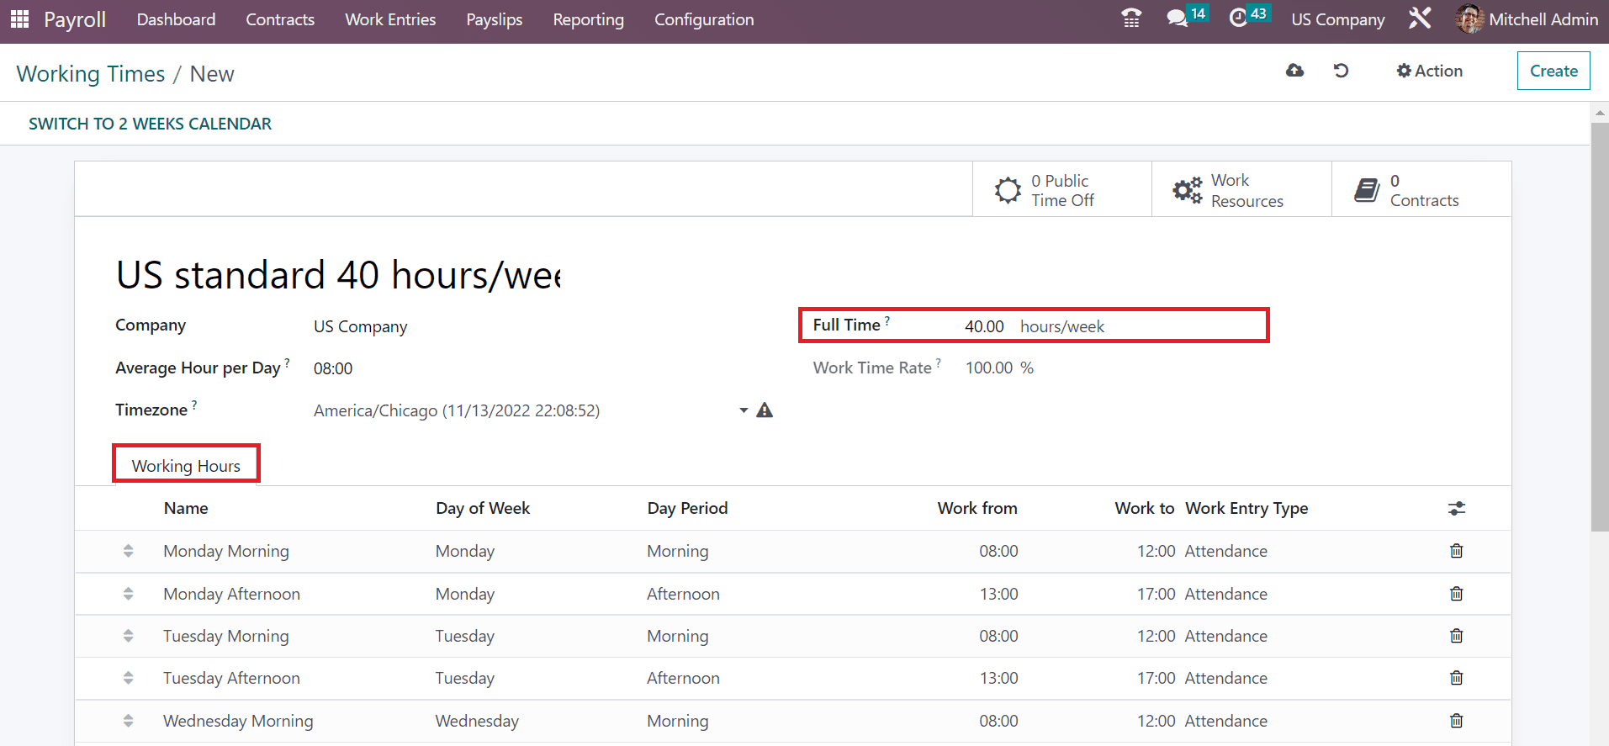Sort by the Day Period column
This screenshot has height=746, width=1609.
coord(687,508)
